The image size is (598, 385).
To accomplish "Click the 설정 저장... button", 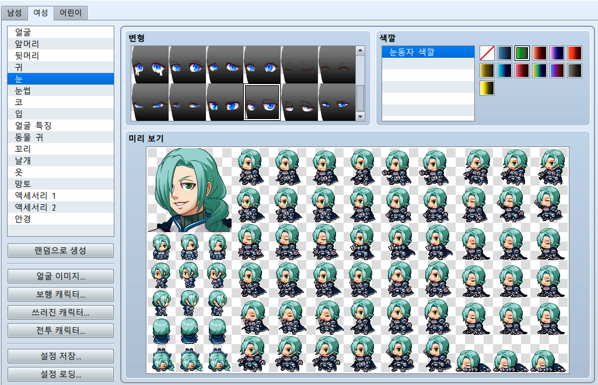I will [x=61, y=356].
